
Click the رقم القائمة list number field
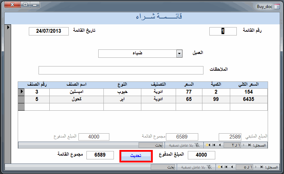(223, 31)
